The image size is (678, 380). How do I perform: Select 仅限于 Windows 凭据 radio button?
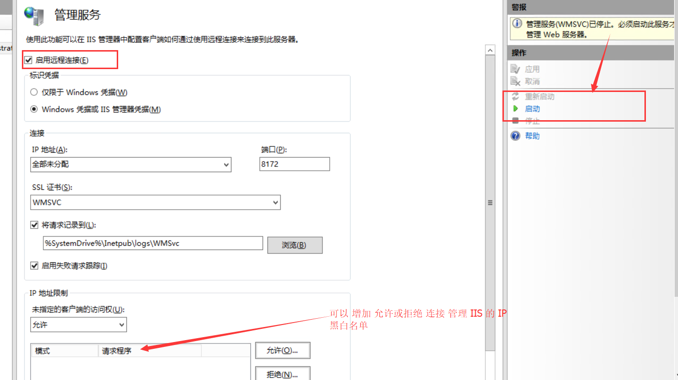(x=34, y=92)
